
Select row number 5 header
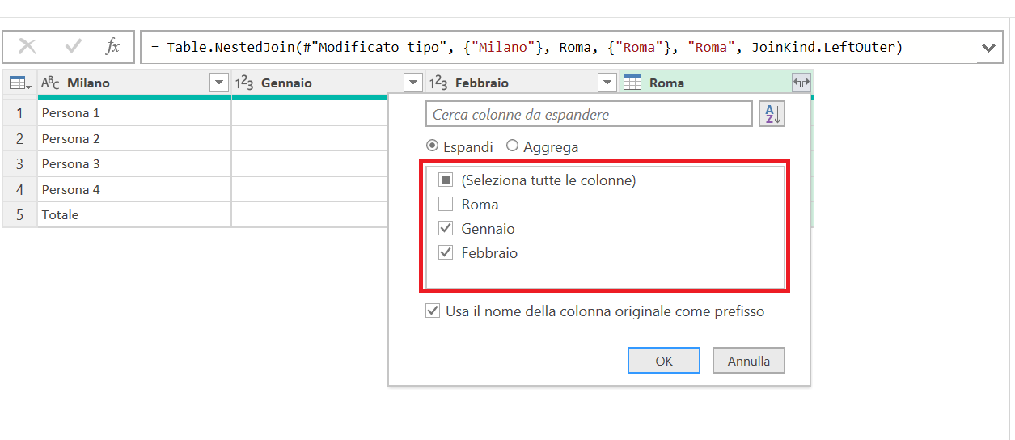tap(20, 214)
